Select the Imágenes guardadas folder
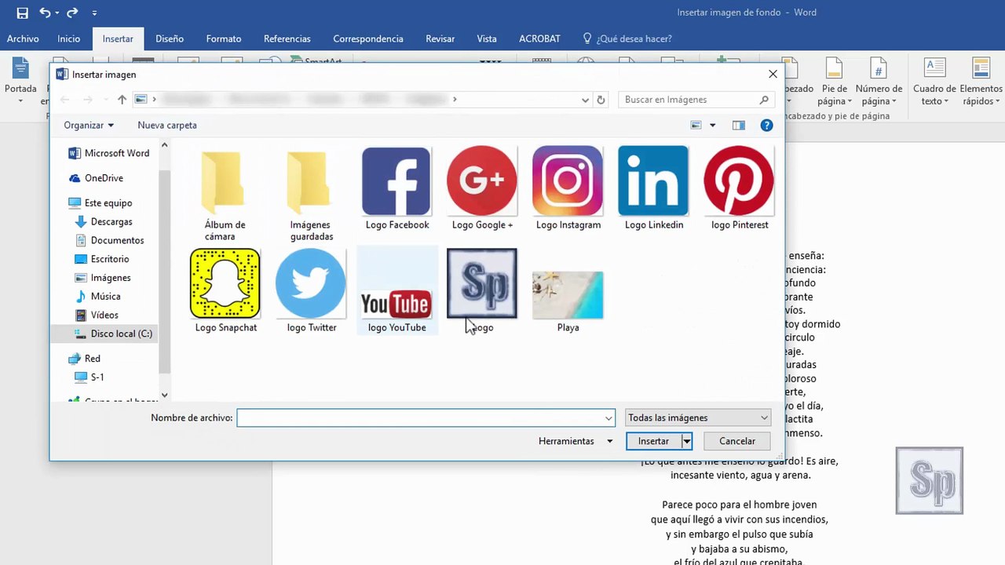This screenshot has height=565, width=1005. coord(311,195)
